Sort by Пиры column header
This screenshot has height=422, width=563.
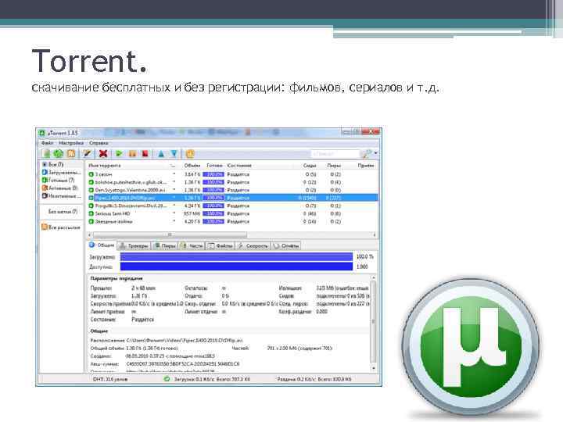point(334,166)
